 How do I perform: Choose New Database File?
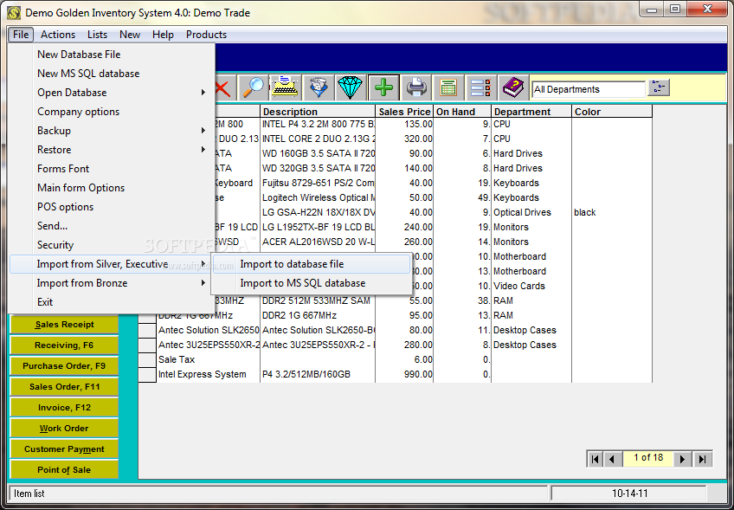[x=112, y=55]
